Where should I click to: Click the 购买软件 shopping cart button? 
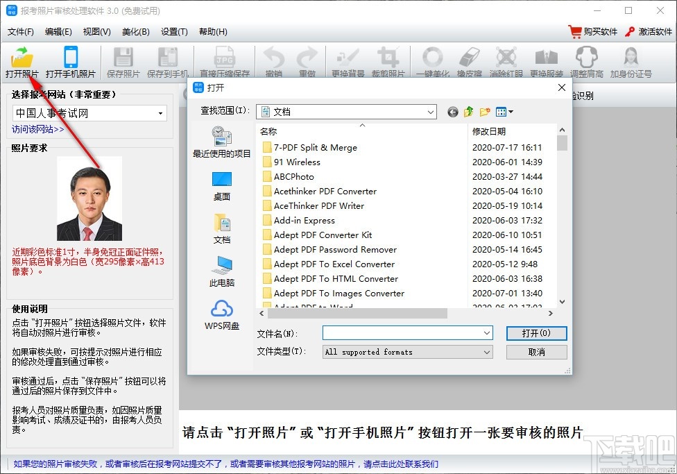tap(593, 31)
